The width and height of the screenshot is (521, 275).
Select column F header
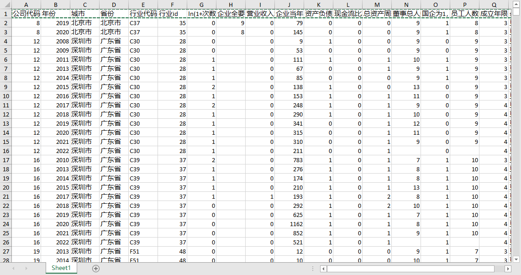point(173,5)
